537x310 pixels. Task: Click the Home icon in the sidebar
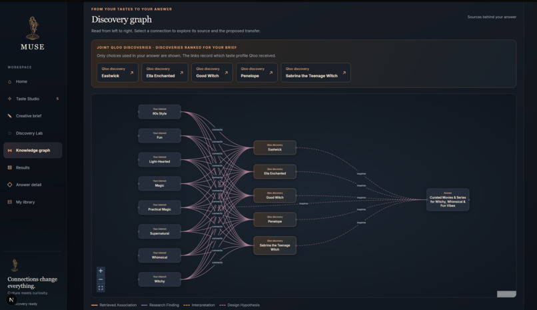pyautogui.click(x=9, y=81)
